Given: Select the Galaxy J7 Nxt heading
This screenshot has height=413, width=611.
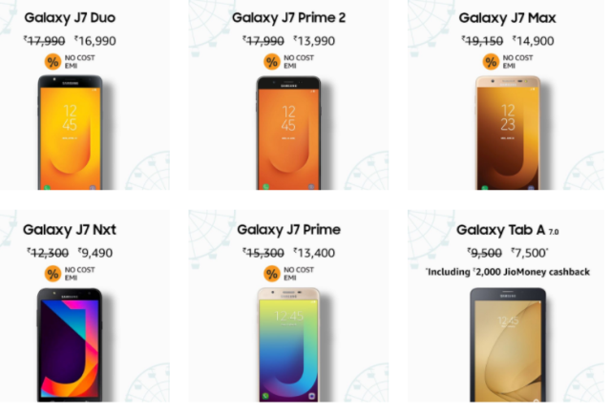Looking at the screenshot, I should point(70,230).
